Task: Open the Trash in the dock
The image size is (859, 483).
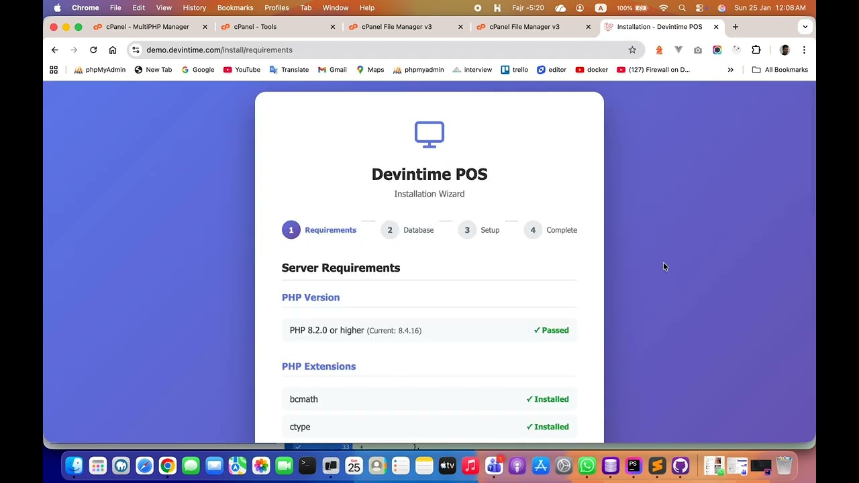Action: pyautogui.click(x=784, y=466)
